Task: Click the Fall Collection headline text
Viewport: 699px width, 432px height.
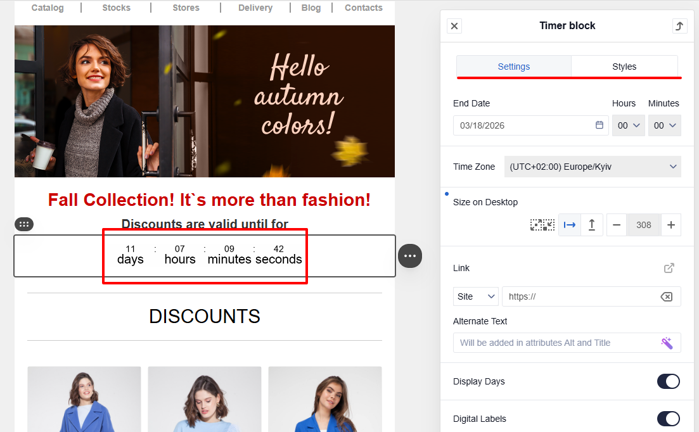Action: (x=209, y=200)
